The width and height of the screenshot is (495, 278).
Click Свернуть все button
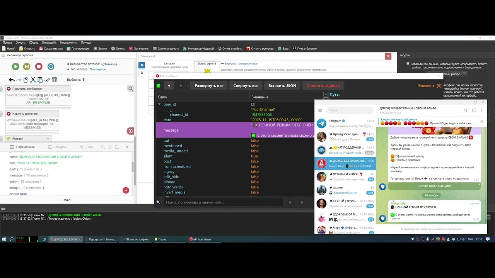point(246,86)
